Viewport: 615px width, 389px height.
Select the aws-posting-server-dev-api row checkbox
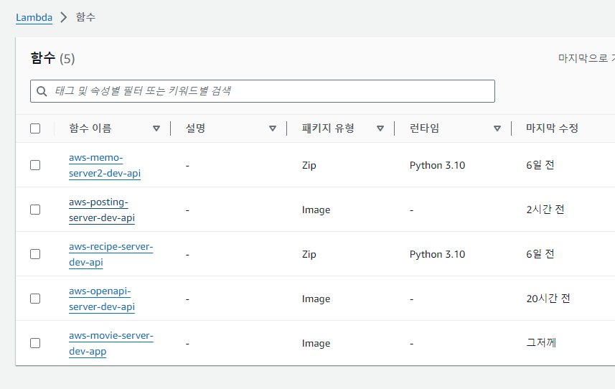tap(35, 210)
